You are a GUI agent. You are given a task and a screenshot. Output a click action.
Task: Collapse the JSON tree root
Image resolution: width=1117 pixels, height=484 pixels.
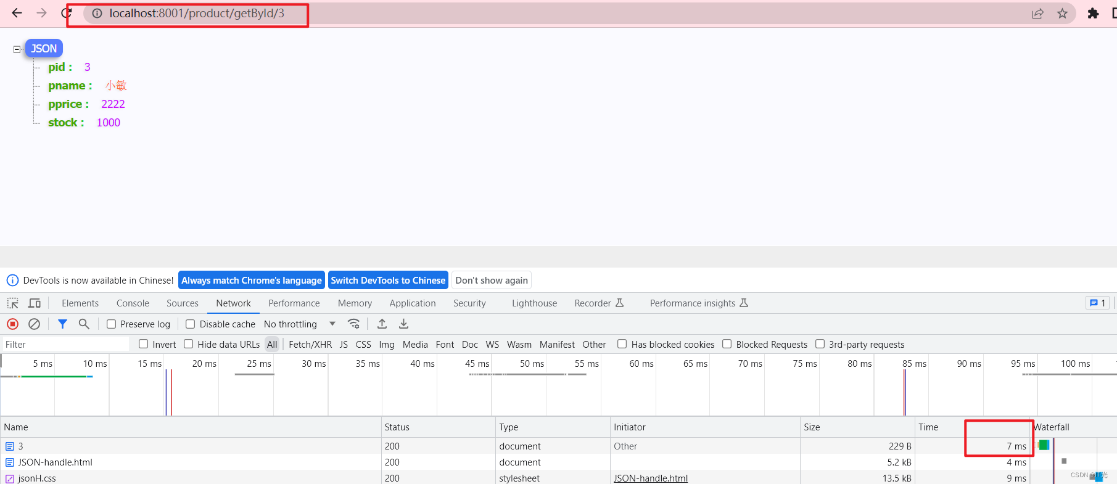(17, 49)
